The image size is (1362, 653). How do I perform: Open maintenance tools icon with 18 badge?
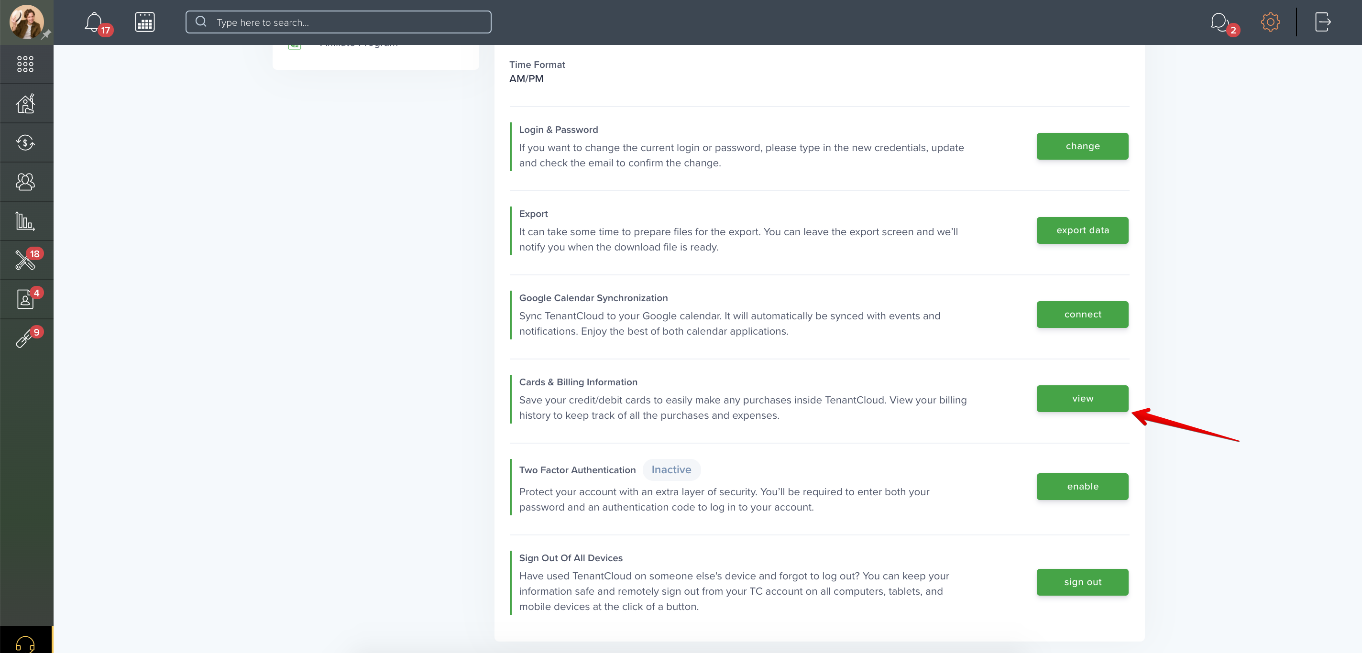(x=25, y=260)
